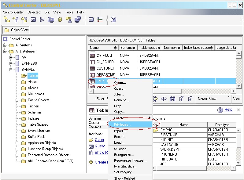The width and height of the screenshot is (244, 180).
Task: Collapse the All Databases tree node
Action: point(5,51)
